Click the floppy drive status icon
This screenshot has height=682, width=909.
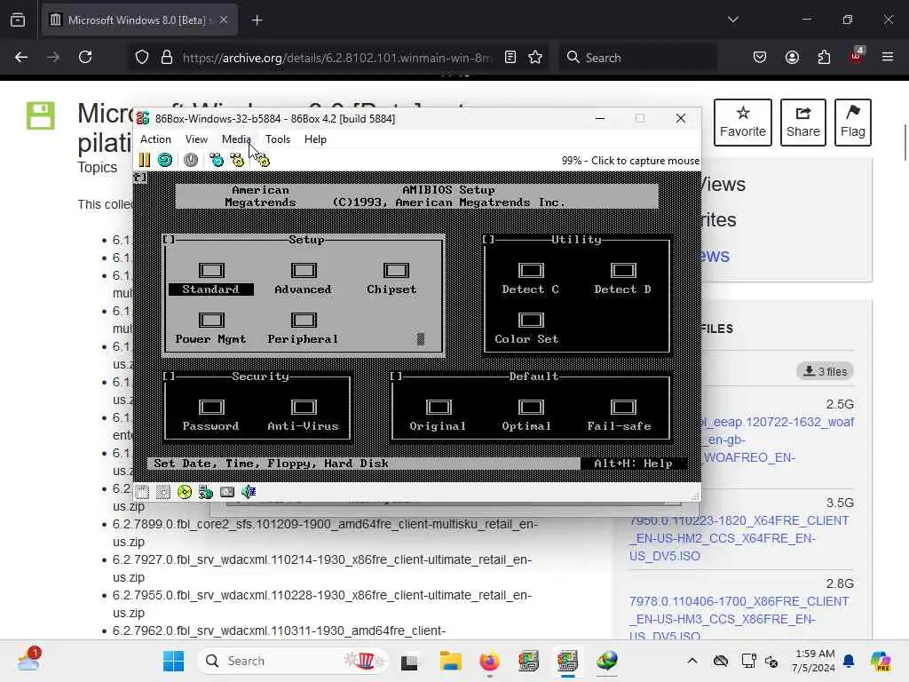click(x=143, y=492)
